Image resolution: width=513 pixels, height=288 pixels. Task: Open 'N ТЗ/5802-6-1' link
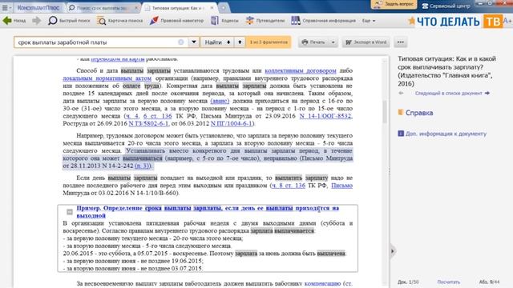pos(148,123)
